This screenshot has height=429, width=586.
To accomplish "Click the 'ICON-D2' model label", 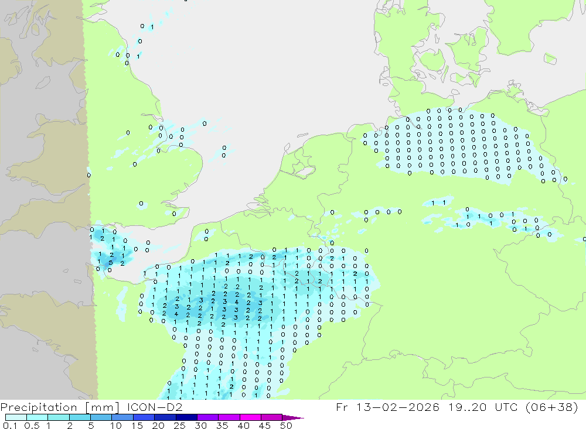I will pyautogui.click(x=155, y=407).
